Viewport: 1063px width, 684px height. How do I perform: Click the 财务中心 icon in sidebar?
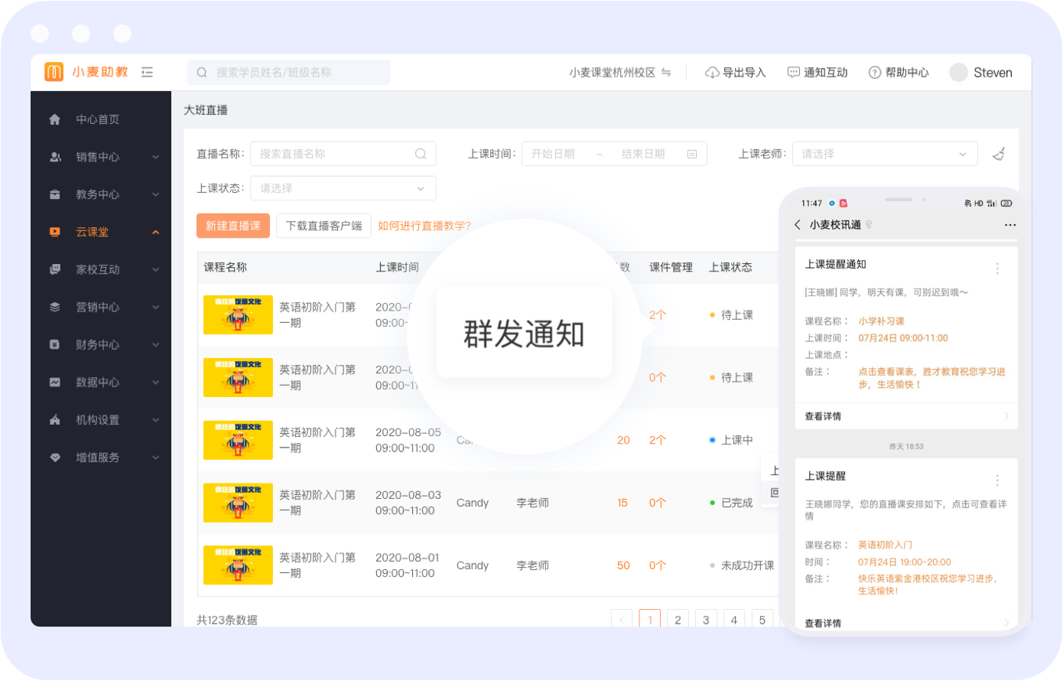[55, 344]
